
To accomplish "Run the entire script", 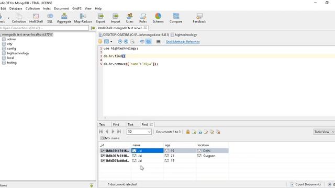I will pos(120,42).
